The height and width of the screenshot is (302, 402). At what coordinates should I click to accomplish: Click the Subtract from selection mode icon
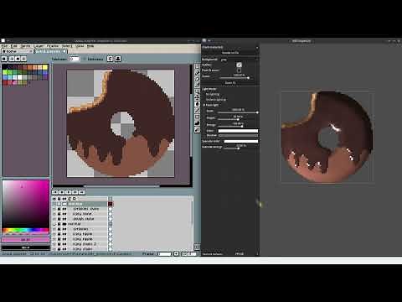point(18,59)
